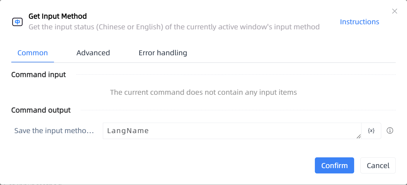Open the Error handling tab
This screenshot has width=407, height=185.
point(163,53)
